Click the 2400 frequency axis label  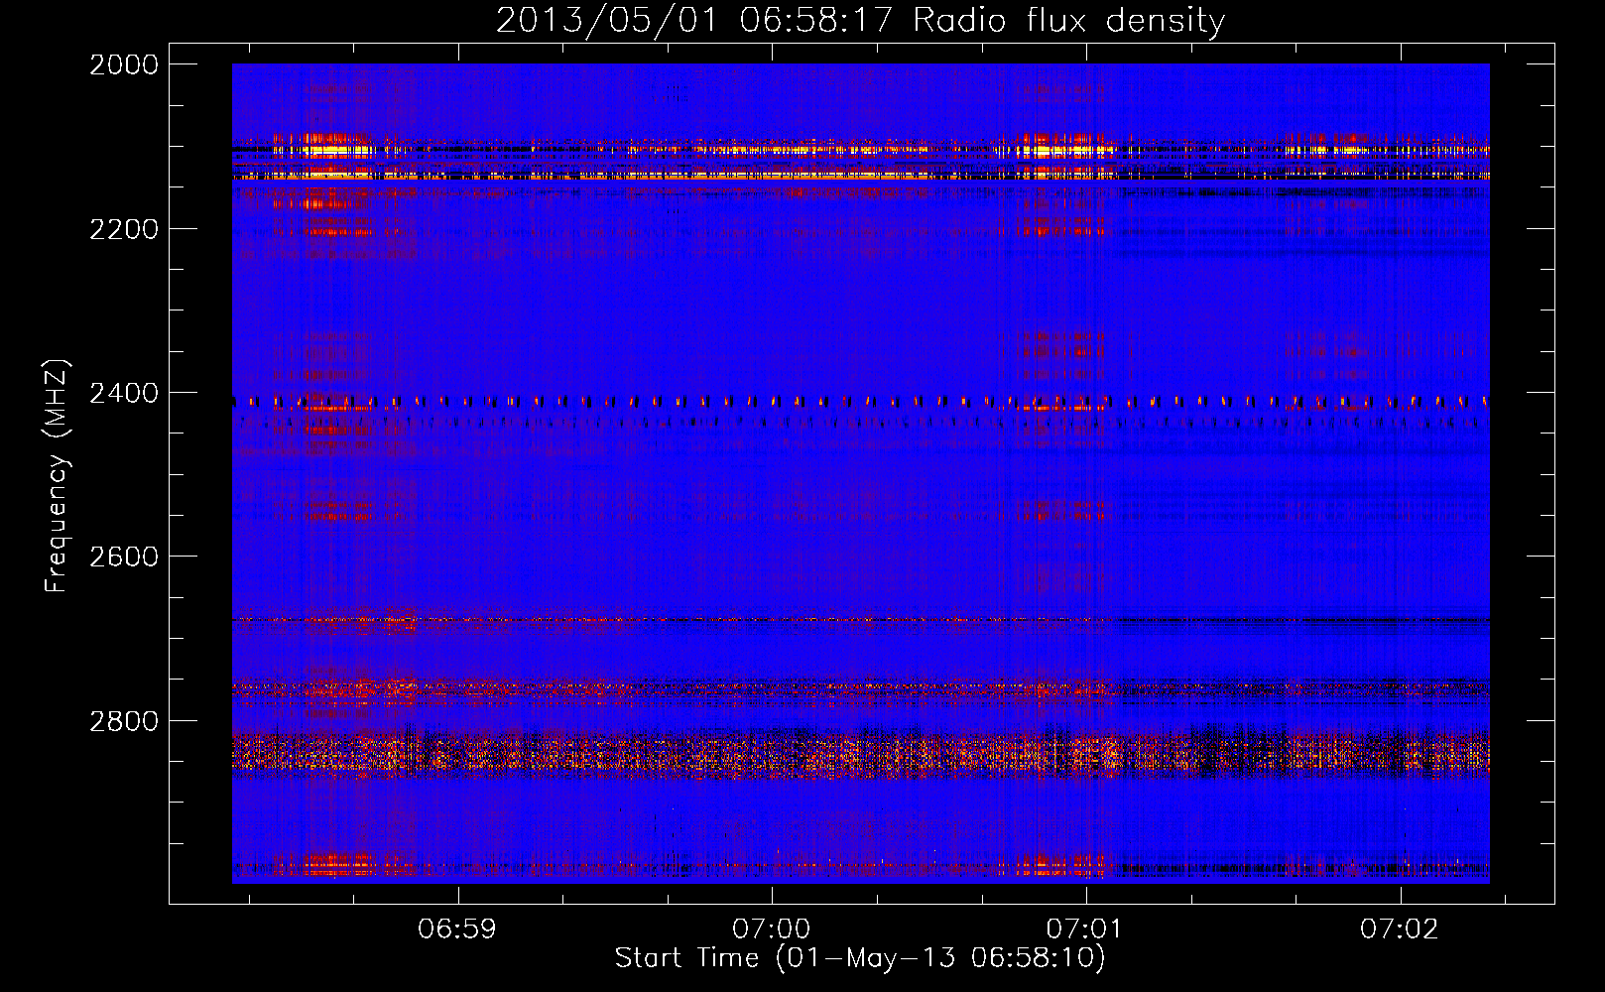124,393
